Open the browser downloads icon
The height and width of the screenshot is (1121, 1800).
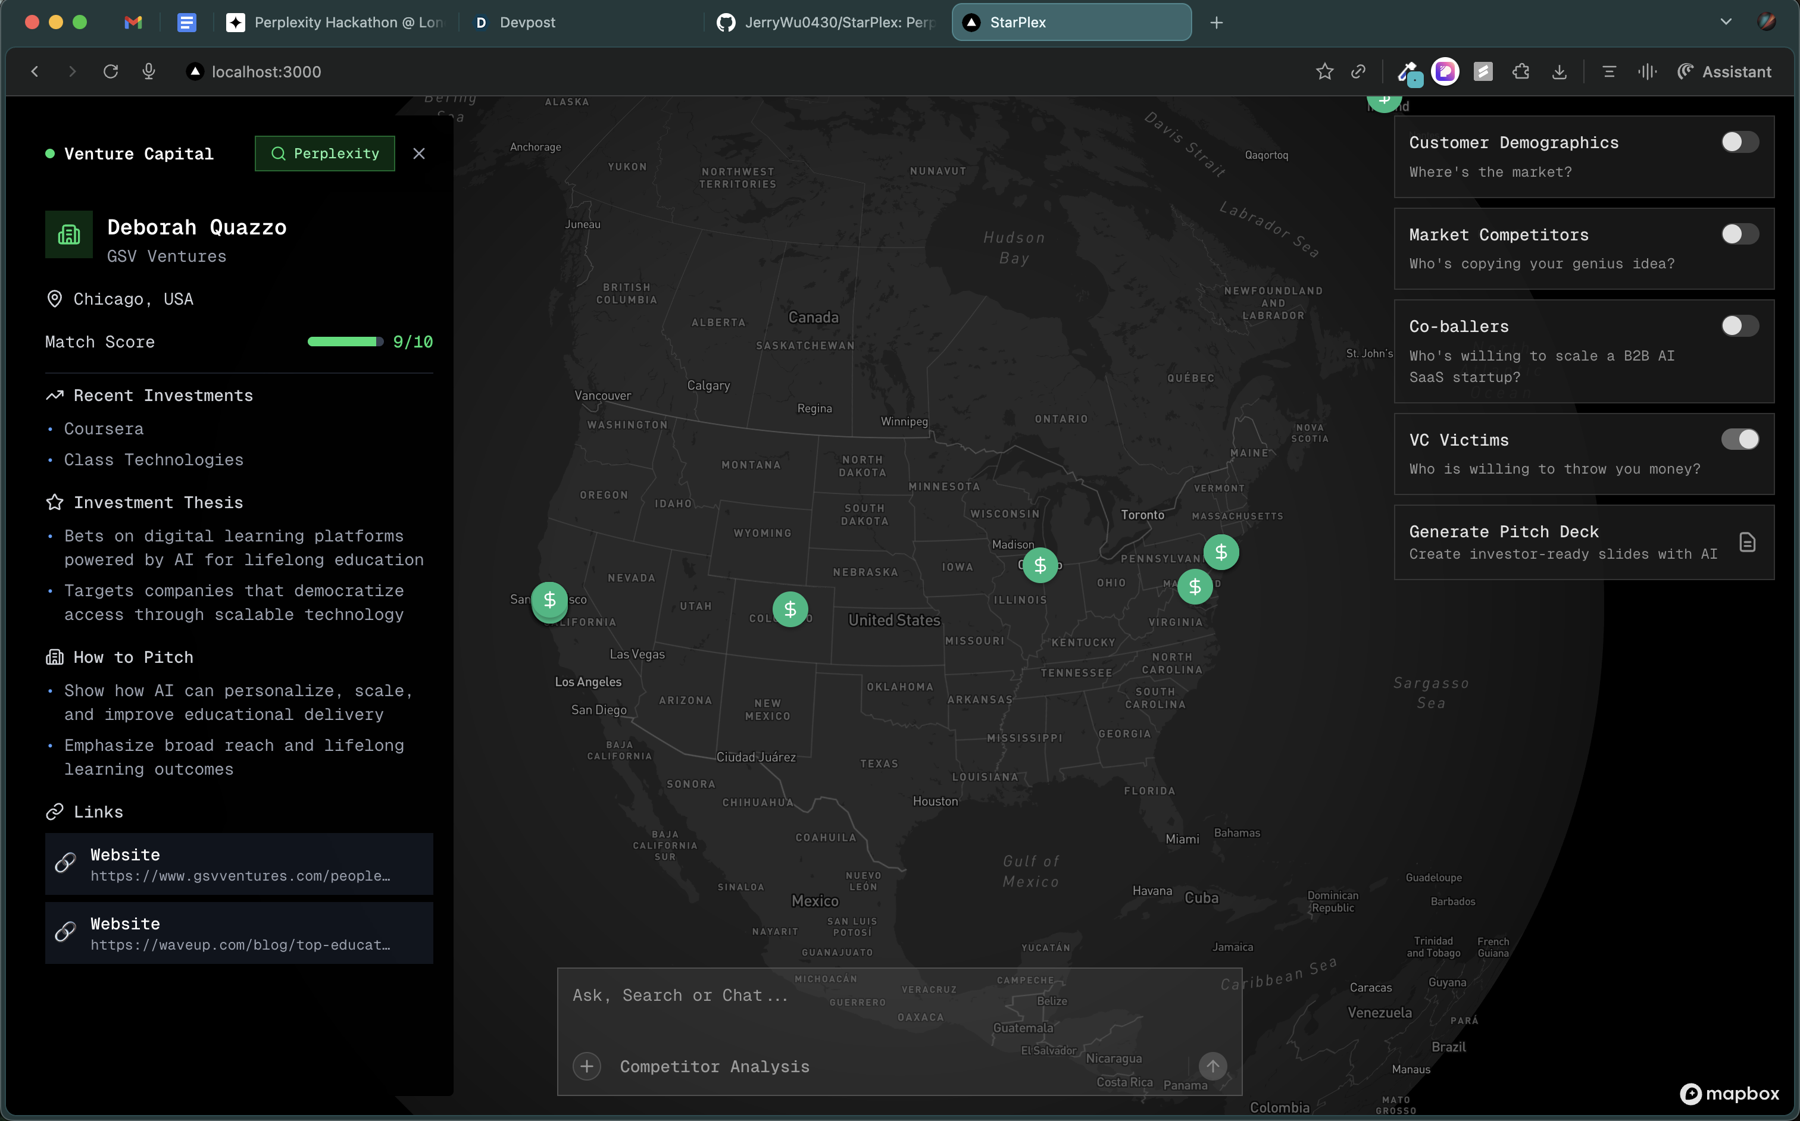point(1559,72)
